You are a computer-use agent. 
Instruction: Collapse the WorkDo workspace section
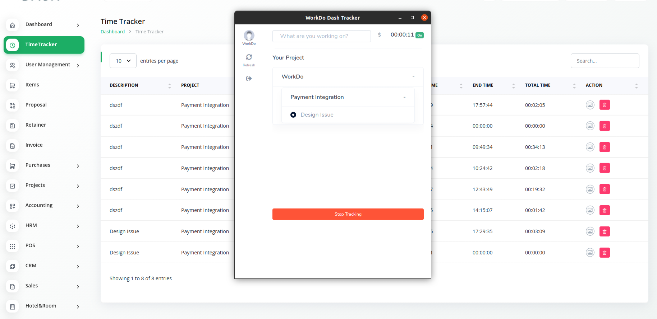coord(413,77)
